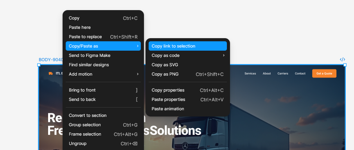
Task: Click the Carriers nav link
Action: (x=283, y=74)
